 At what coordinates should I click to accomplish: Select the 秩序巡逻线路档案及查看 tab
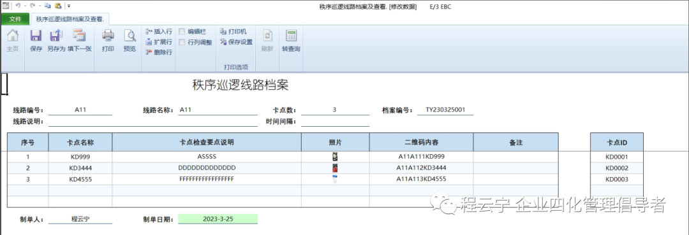[x=70, y=19]
